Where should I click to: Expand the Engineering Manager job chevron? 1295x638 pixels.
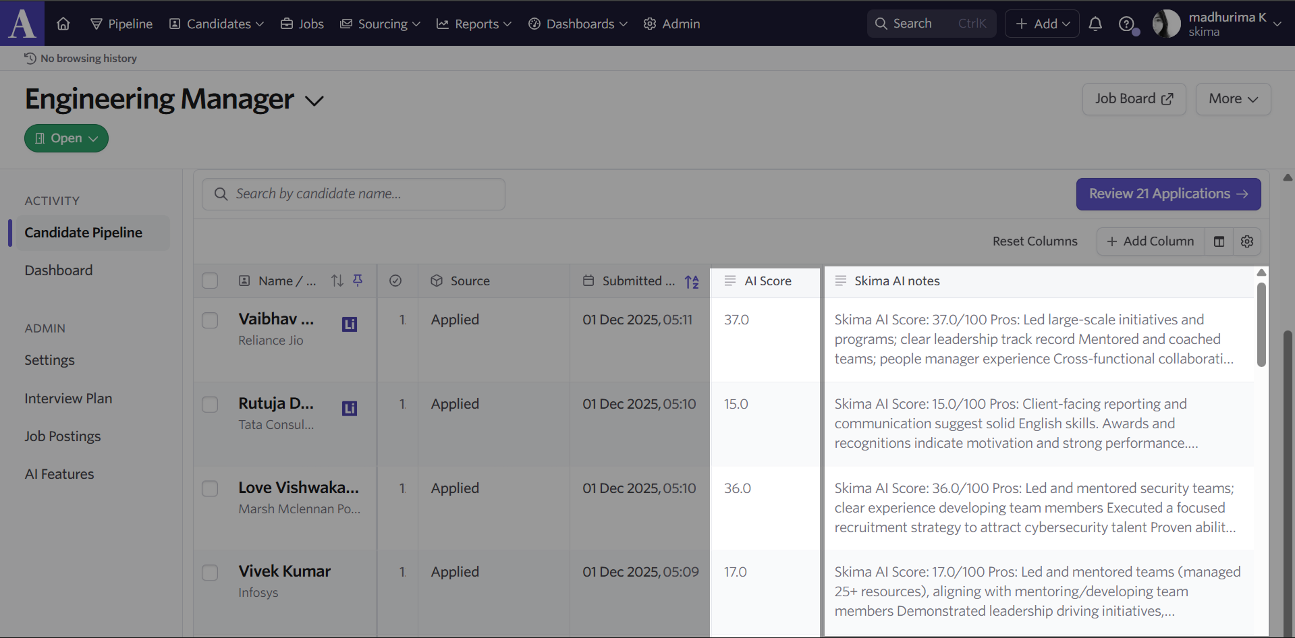314,101
